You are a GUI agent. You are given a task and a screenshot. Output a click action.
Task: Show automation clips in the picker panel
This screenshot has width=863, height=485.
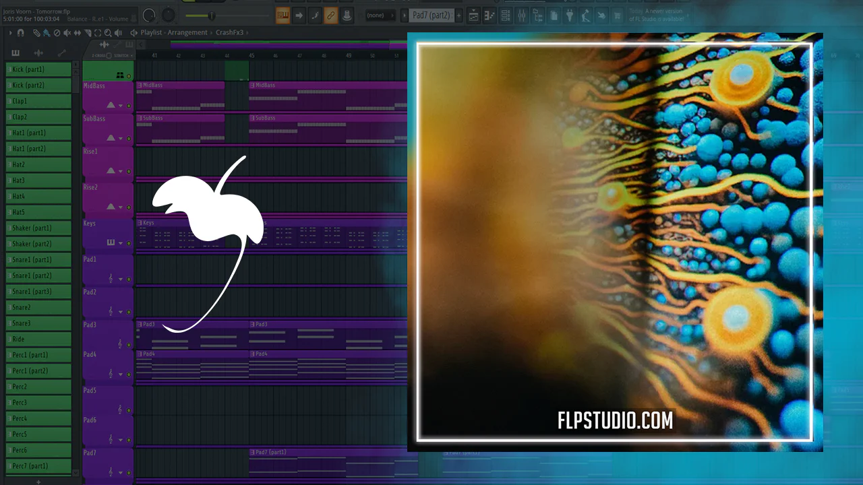click(x=61, y=53)
